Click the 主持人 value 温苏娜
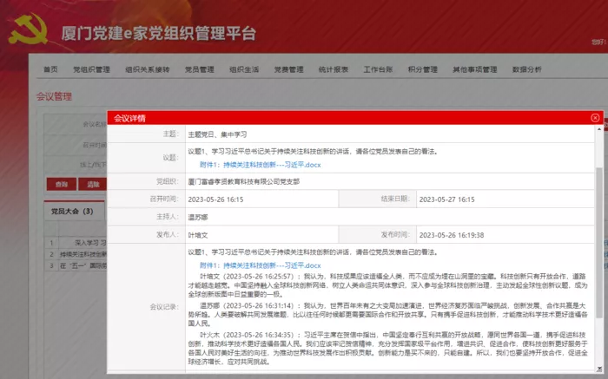608x379 pixels. (198, 217)
